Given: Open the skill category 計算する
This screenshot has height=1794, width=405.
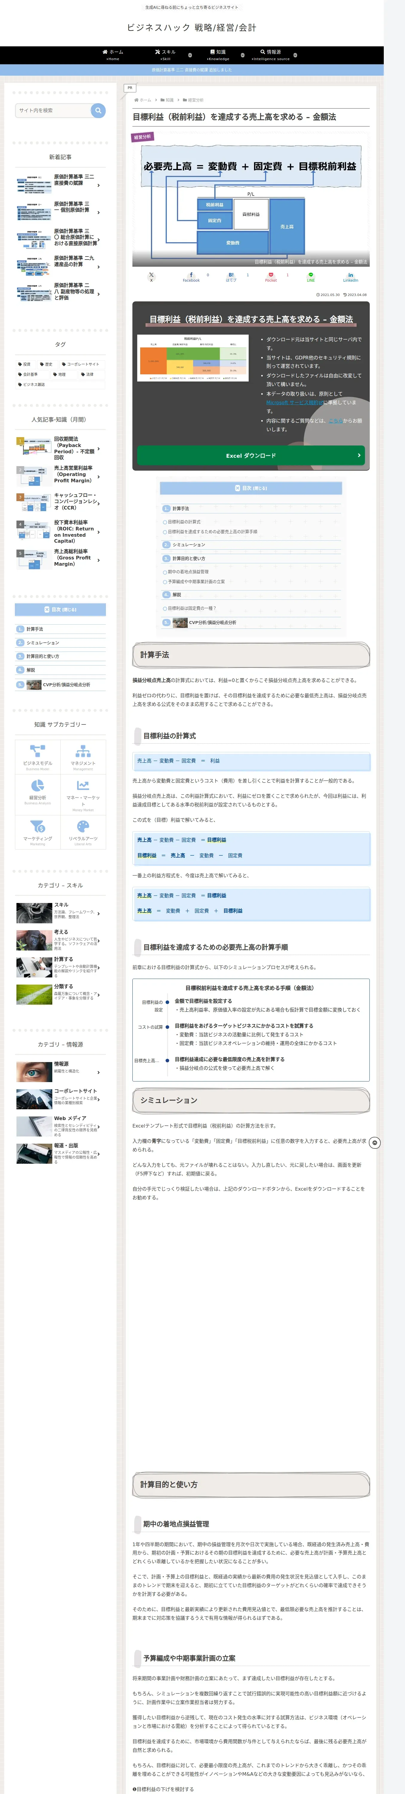Looking at the screenshot, I should [61, 967].
